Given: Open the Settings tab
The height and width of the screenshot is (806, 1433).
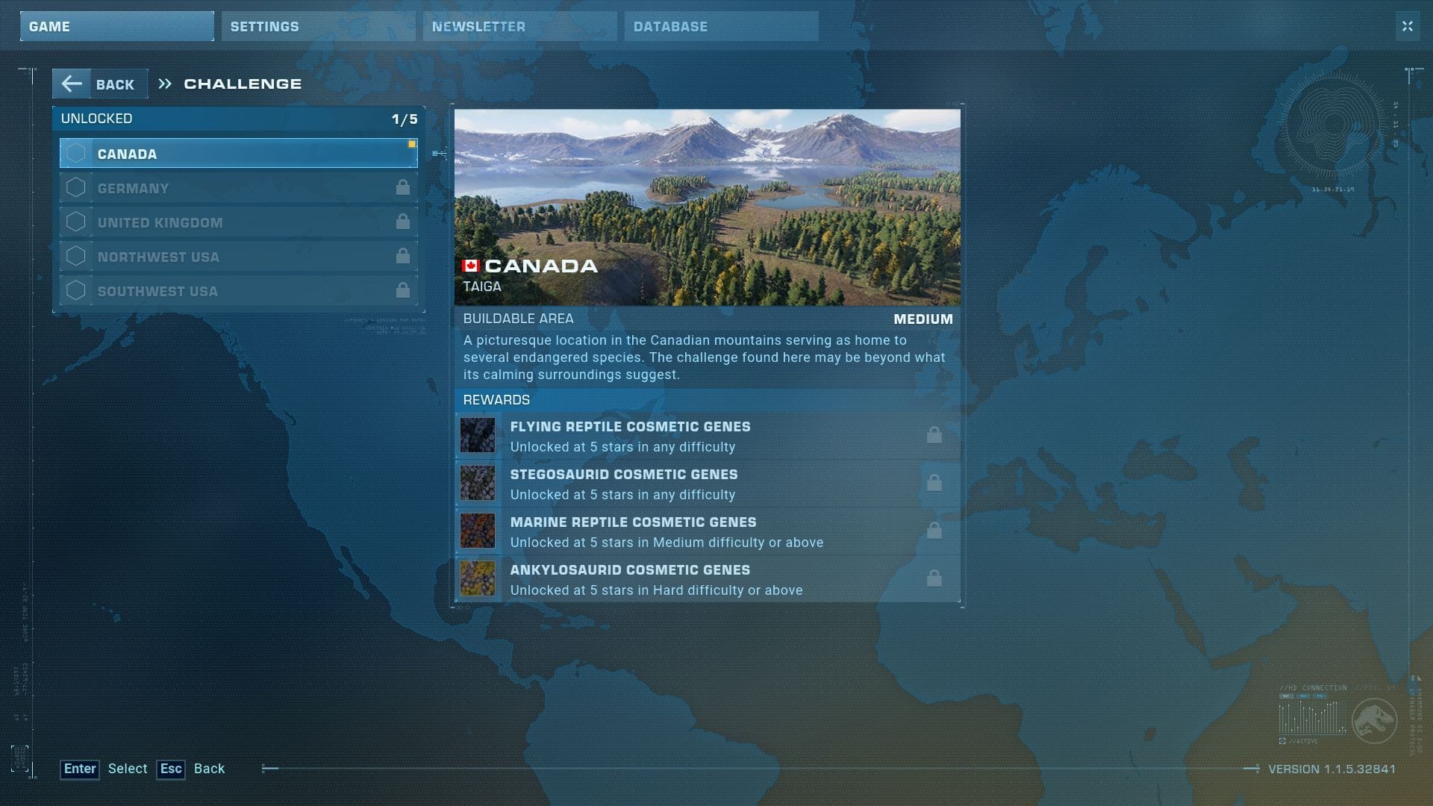Looking at the screenshot, I should coord(318,26).
